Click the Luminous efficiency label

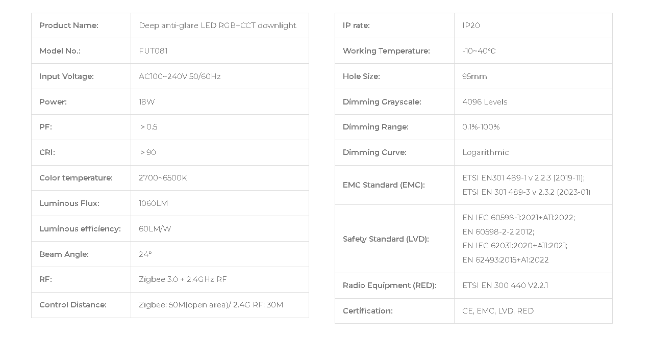coord(80,229)
